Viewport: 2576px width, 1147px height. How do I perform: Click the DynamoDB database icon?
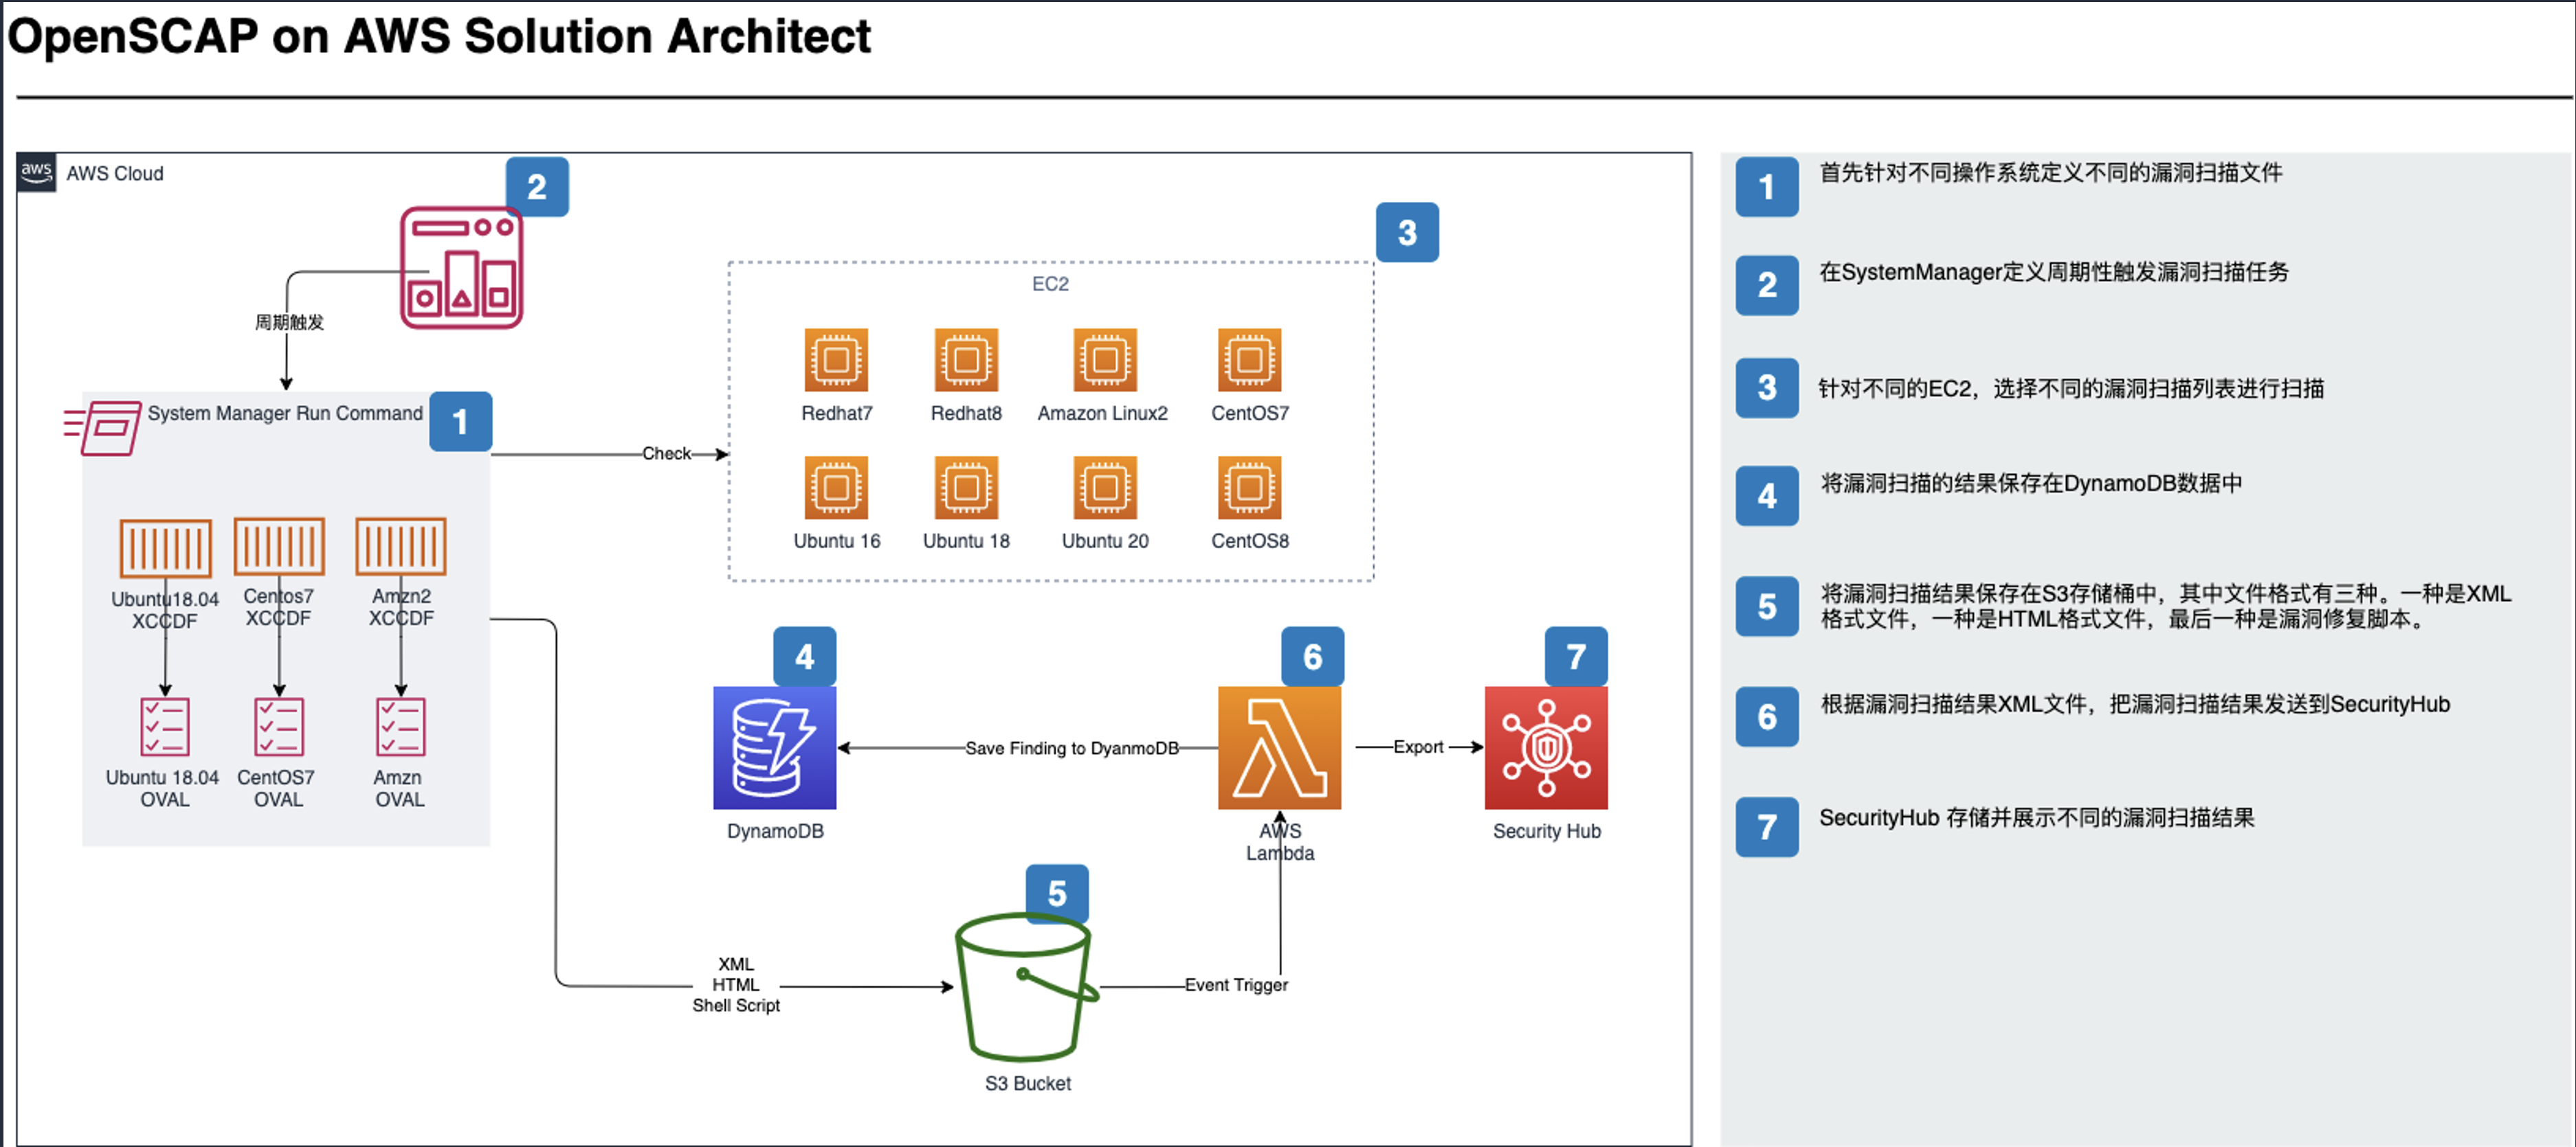(774, 747)
